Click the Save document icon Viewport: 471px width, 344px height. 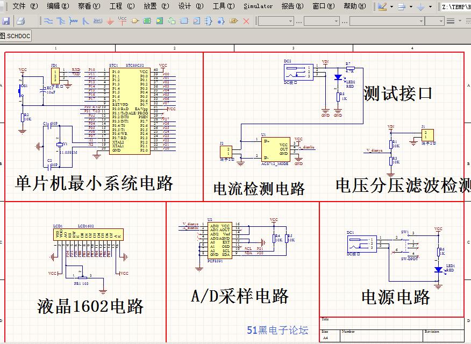[x=6, y=21]
